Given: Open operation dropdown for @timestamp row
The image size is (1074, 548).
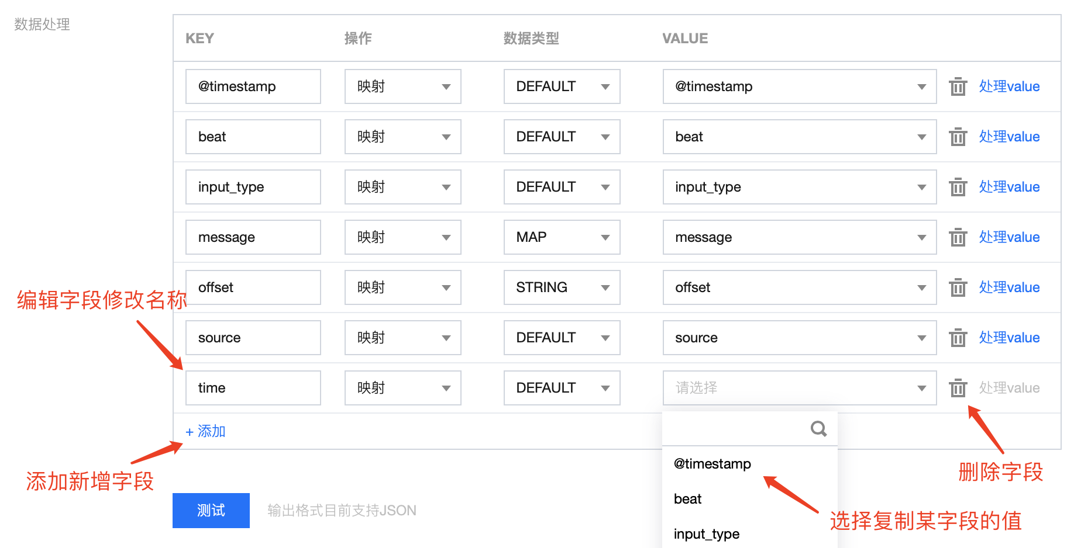Looking at the screenshot, I should click(x=402, y=86).
